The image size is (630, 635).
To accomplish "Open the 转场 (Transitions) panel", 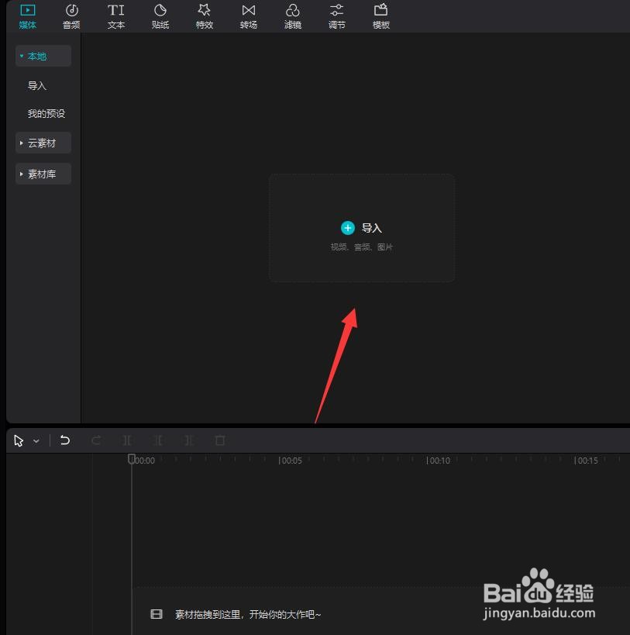I will pyautogui.click(x=248, y=16).
